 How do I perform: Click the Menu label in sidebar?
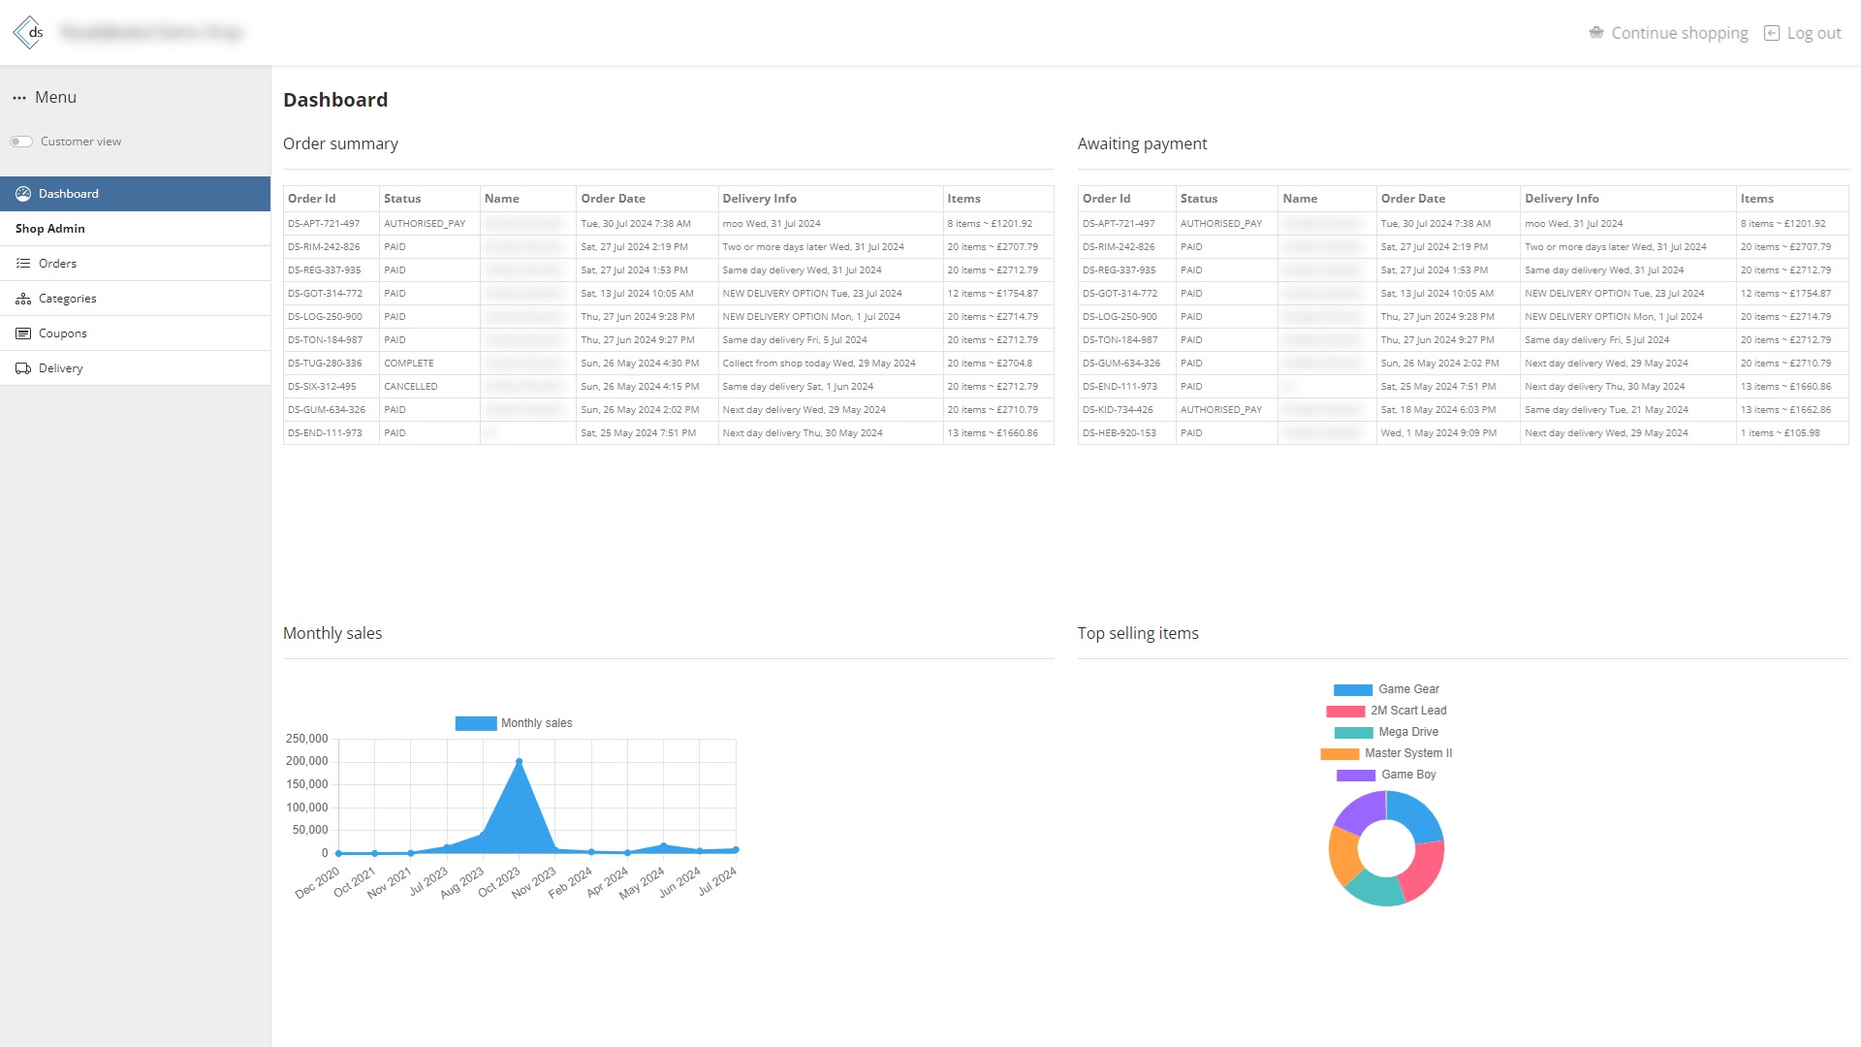(x=55, y=98)
